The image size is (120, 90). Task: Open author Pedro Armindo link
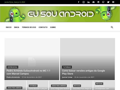coord(13,77)
